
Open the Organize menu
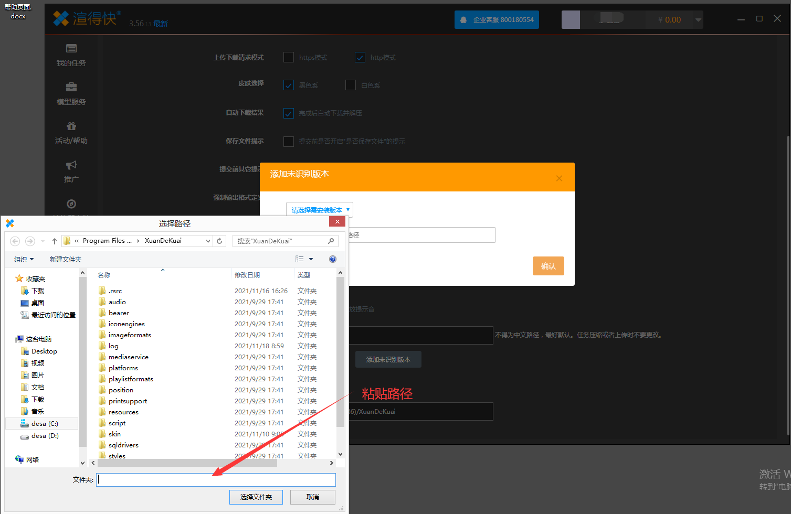coord(24,259)
